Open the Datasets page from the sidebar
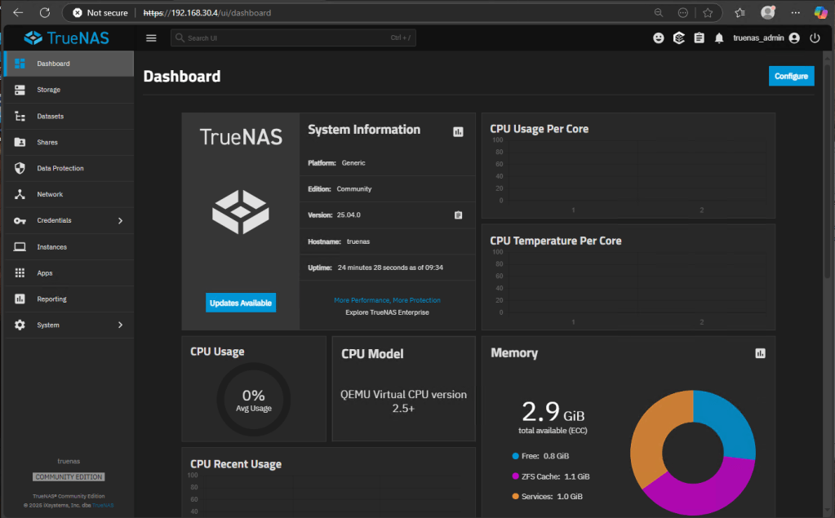This screenshot has width=835, height=518. tap(51, 116)
